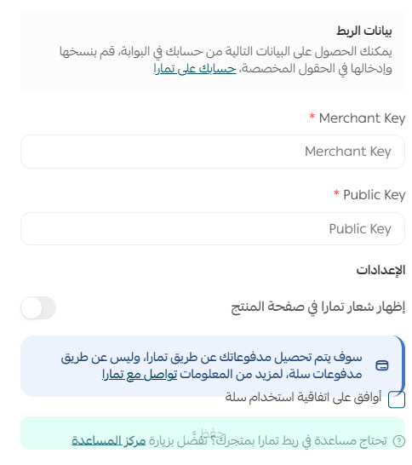Click the Merchant Key field label
Screen dimensions: 412x465
tap(362, 118)
